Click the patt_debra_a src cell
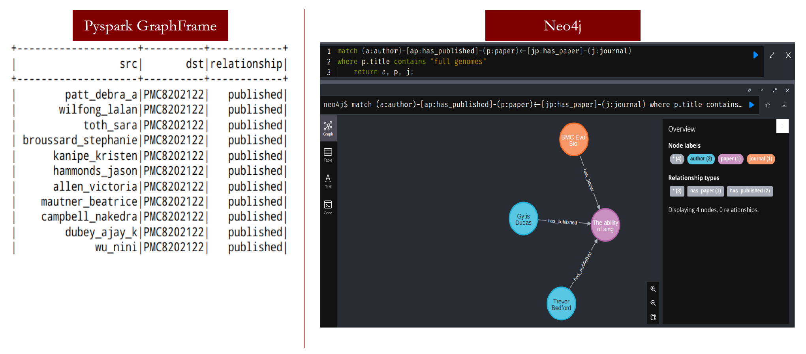 (101, 94)
